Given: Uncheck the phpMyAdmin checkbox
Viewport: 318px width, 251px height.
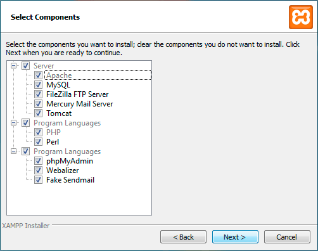Looking at the screenshot, I should 38,161.
